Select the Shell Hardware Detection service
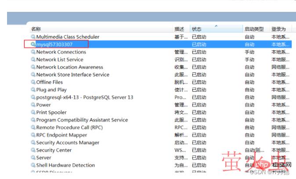This screenshot has width=296, height=179. tap(65, 165)
